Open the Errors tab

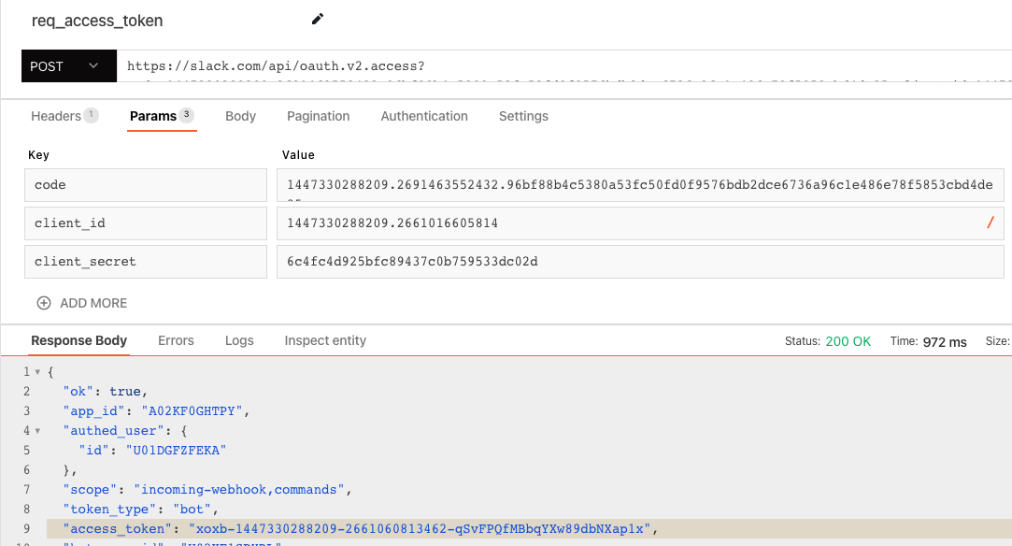(176, 340)
